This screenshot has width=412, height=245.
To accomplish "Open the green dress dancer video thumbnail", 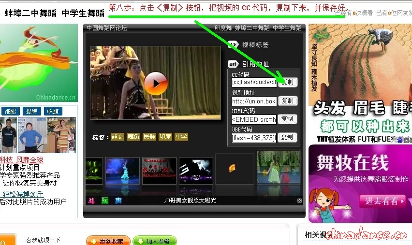I will [x=279, y=167].
